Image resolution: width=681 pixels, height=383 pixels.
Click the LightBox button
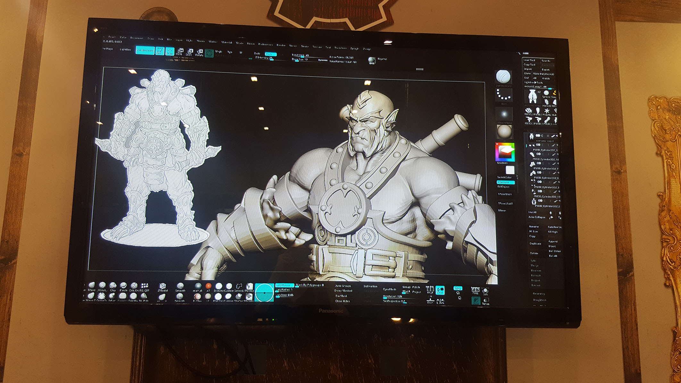click(125, 49)
